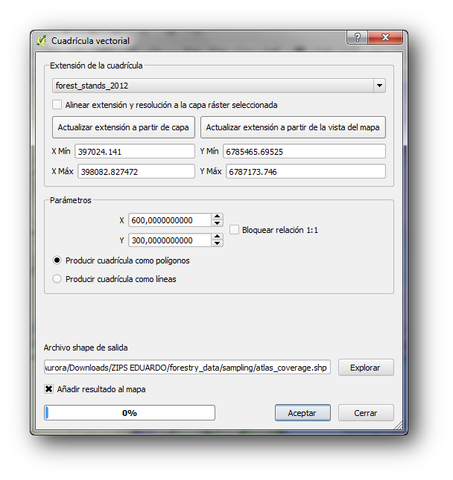Click the Y Mín input field
Screen dimensions: 453x480
click(x=304, y=152)
